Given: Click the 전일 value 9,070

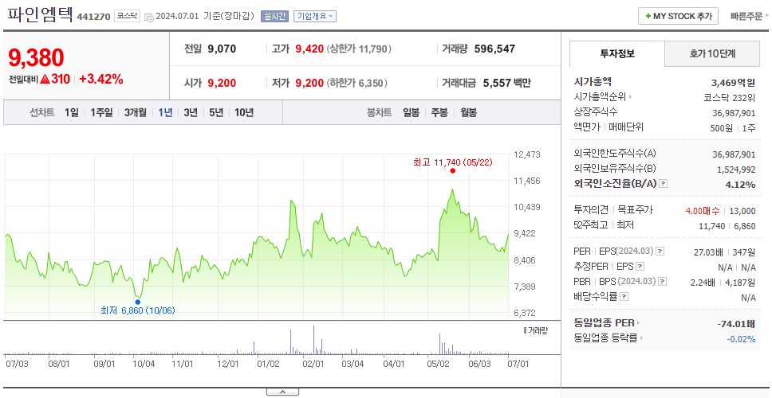Looking at the screenshot, I should [222, 49].
